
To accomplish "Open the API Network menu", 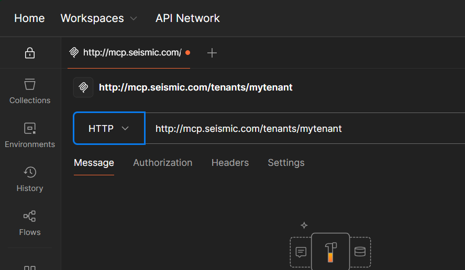I will point(187,18).
